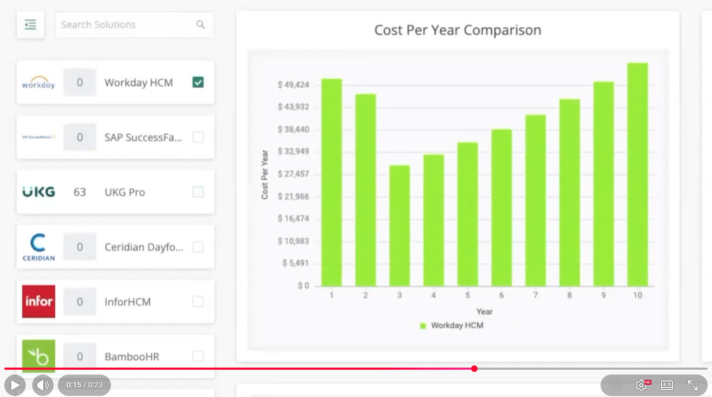
Task: Click the UKG logo
Action: click(x=39, y=192)
